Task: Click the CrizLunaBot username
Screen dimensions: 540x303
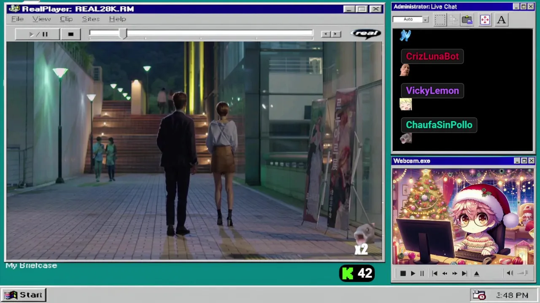Action: (432, 56)
